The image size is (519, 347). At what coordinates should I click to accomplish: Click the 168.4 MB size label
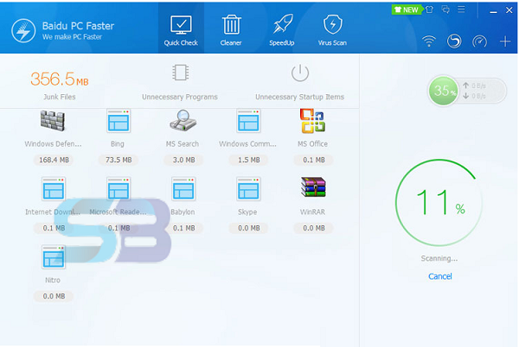click(x=54, y=161)
